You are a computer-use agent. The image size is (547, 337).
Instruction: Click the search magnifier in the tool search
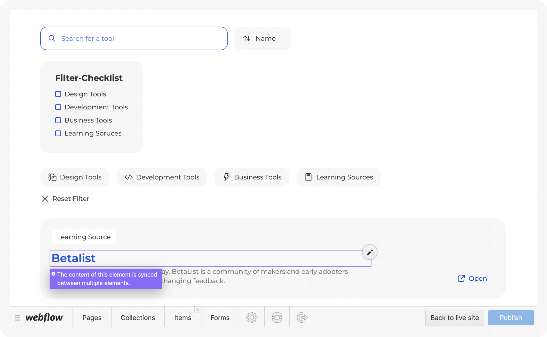(52, 38)
